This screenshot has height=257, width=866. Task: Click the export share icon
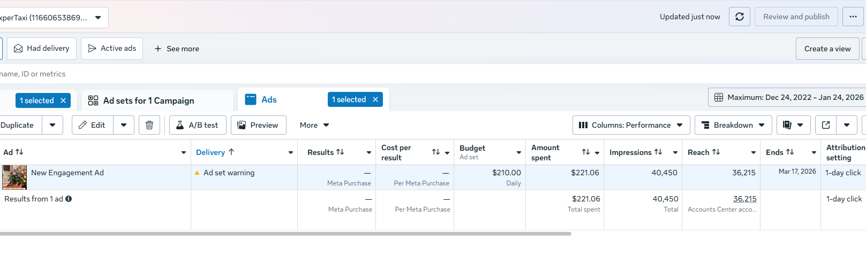click(826, 125)
